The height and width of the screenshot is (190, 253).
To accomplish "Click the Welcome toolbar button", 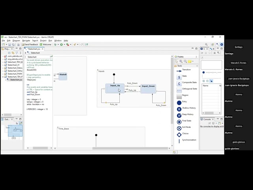I will [45, 45].
